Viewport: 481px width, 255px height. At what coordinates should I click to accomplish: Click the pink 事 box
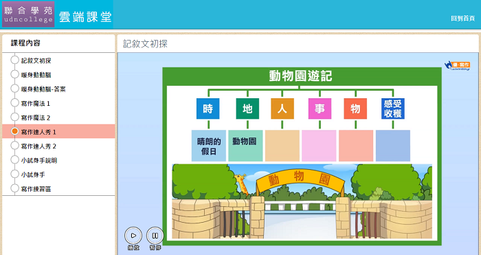pyautogui.click(x=320, y=109)
